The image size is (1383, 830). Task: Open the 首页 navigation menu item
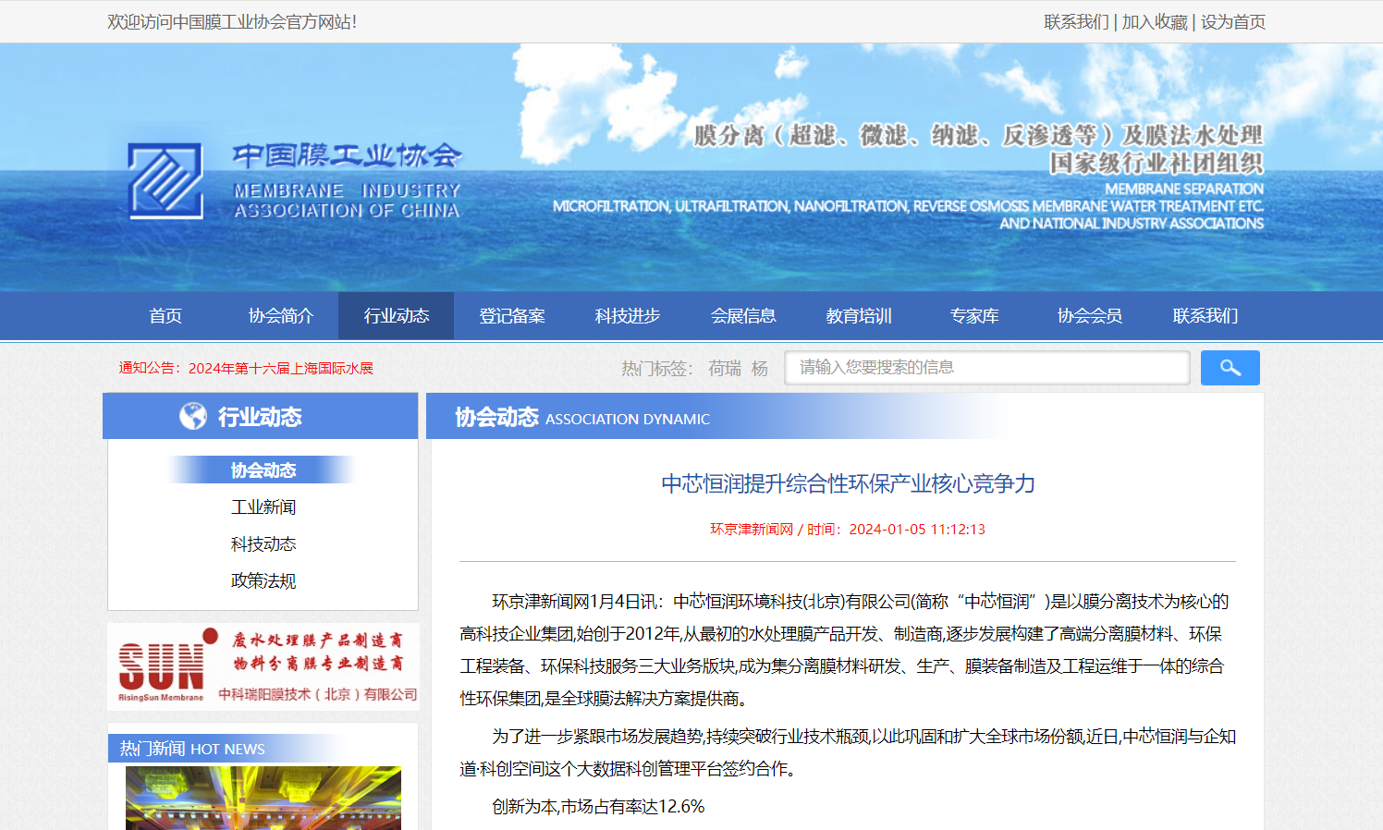[x=165, y=315]
